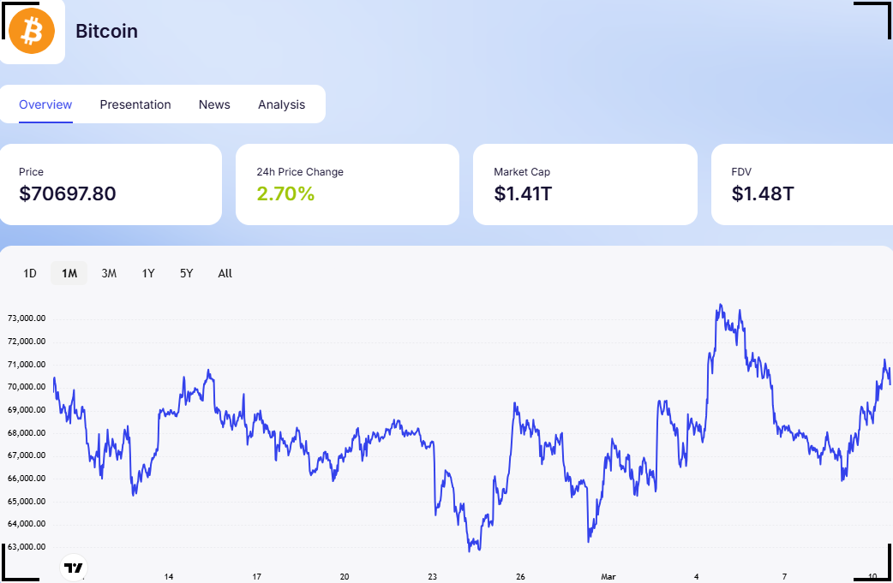Click the 73,000.00 price axis label
This screenshot has height=583, width=893.
[x=27, y=318]
